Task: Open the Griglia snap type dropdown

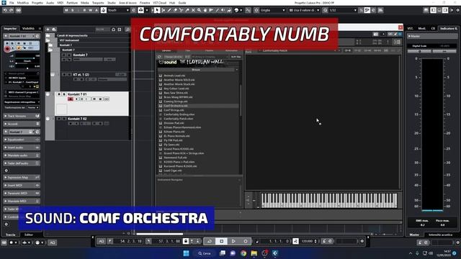Action: [272, 10]
